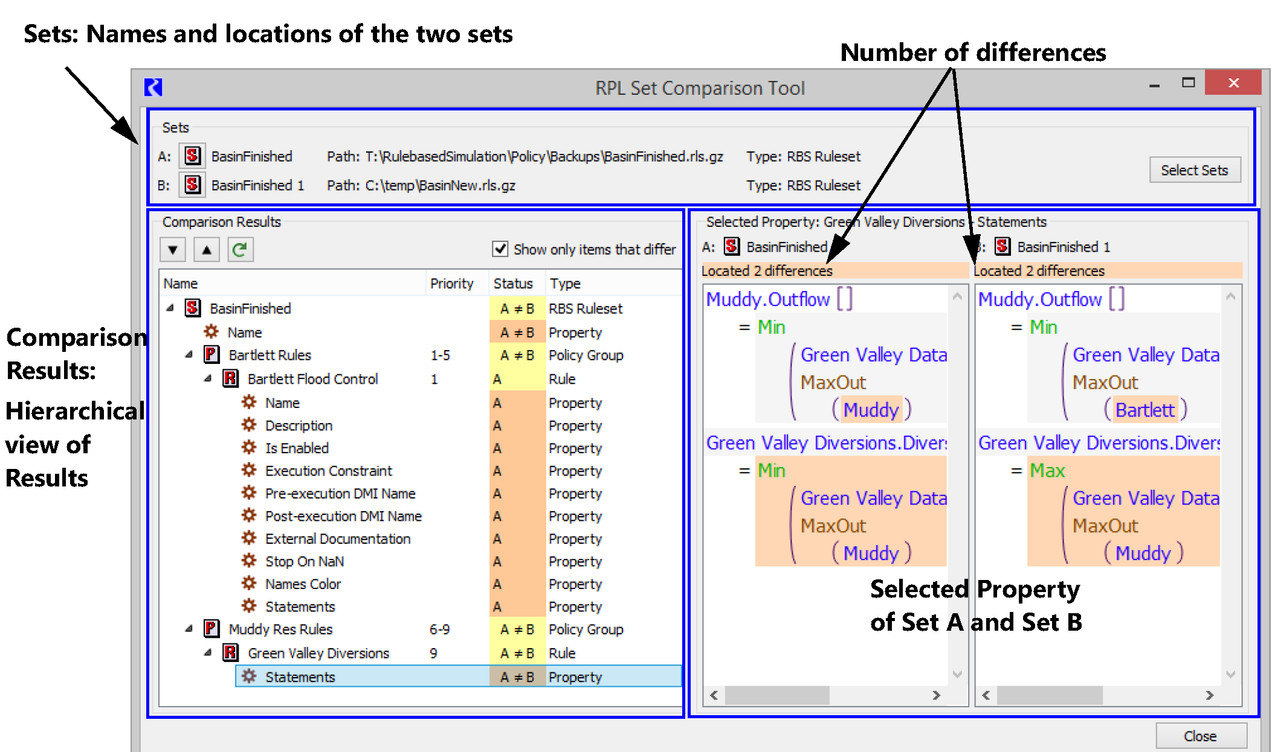Collapse the Muddy Res Rules policy group

coord(189,629)
